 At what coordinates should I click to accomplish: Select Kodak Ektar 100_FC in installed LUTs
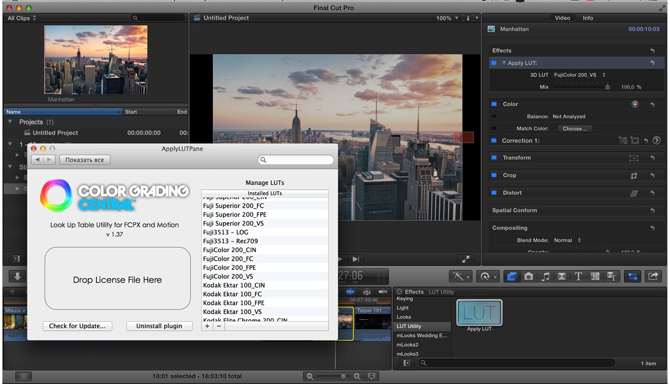pos(265,294)
